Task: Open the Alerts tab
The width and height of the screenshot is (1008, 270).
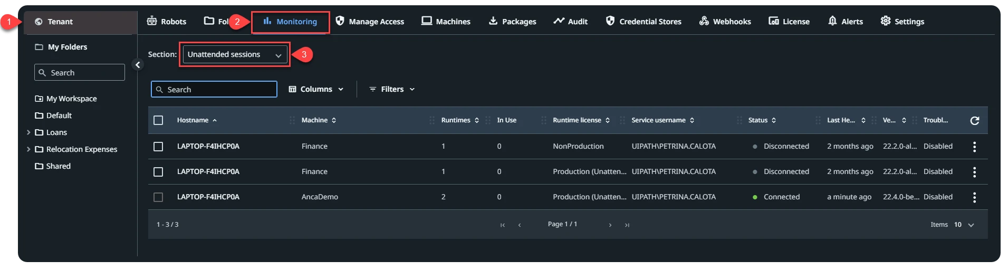Action: tap(845, 21)
